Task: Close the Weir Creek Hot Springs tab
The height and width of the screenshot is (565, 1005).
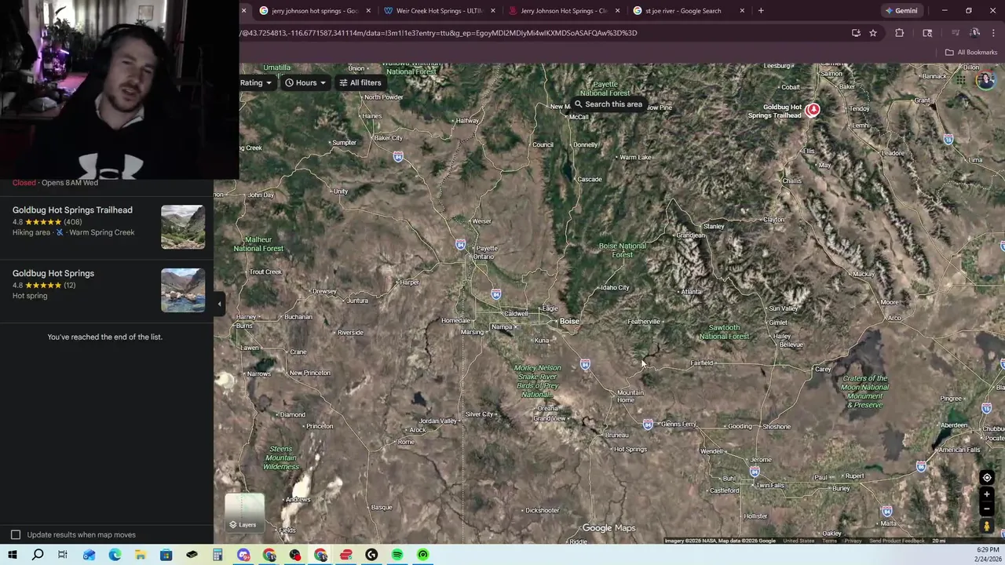Action: click(493, 11)
